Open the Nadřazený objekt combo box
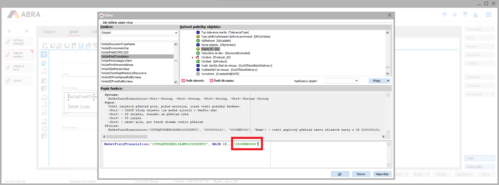 point(356,81)
